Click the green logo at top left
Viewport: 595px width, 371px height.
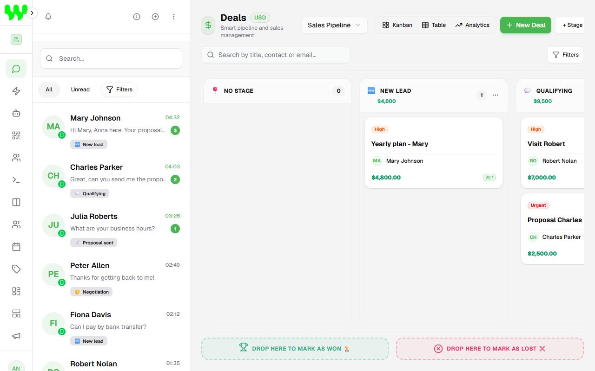16,13
